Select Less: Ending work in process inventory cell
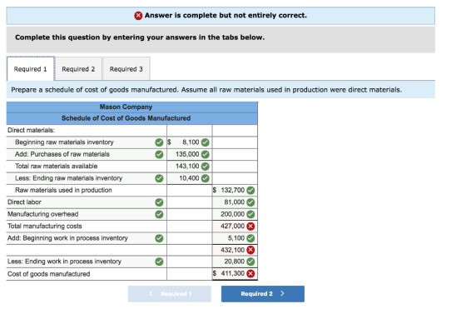 (87, 262)
